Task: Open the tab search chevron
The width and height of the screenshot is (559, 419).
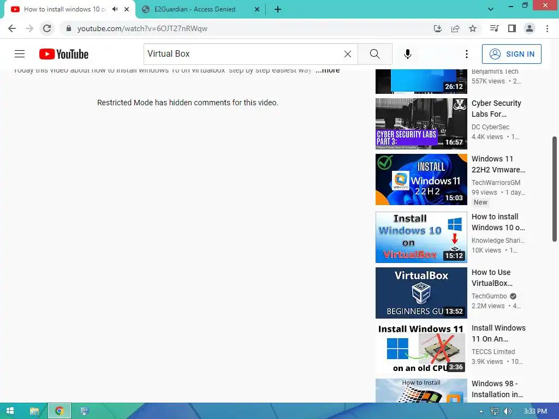Action: click(x=491, y=9)
